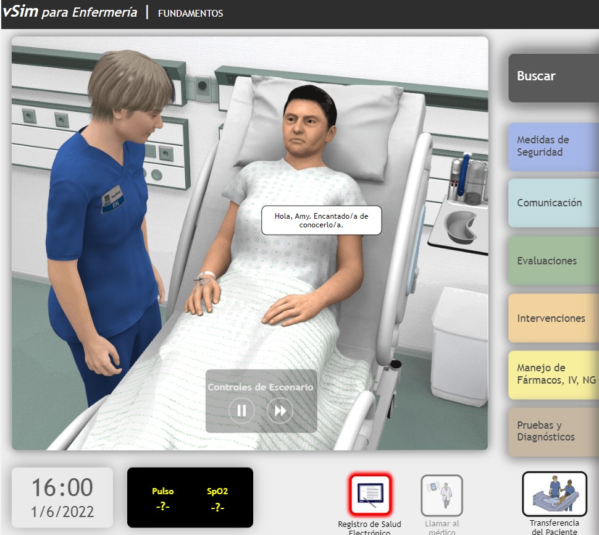Click the nurse's RN name badge
Screen dimensions: 599x535
point(115,202)
